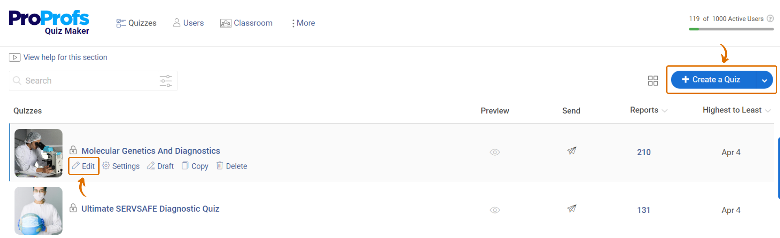Click the search filter sliders icon
This screenshot has height=238, width=780.
pos(166,81)
